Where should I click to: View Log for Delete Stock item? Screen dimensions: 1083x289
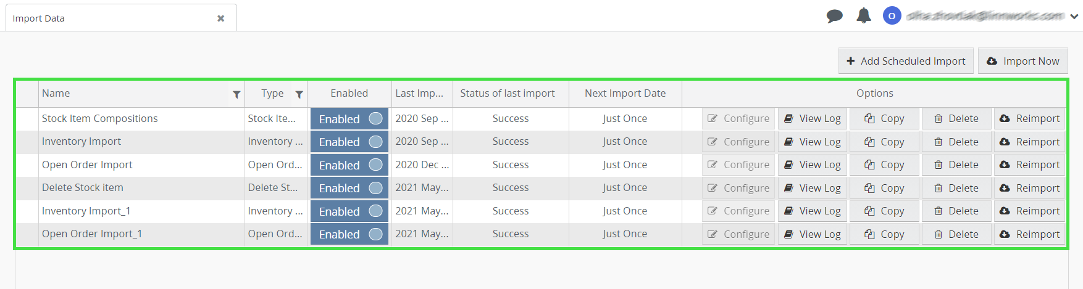(812, 188)
